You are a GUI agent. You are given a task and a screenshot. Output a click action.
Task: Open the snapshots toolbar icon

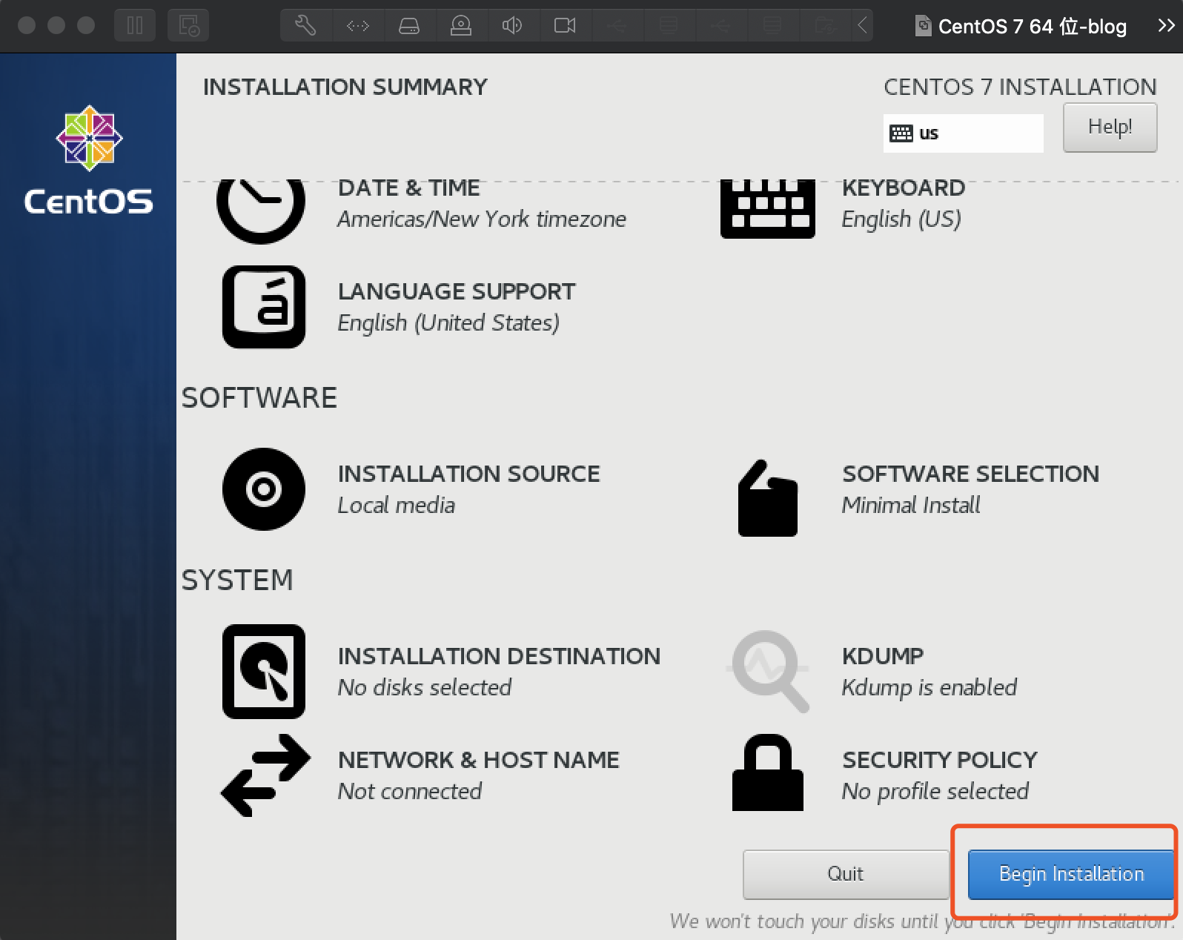click(188, 26)
